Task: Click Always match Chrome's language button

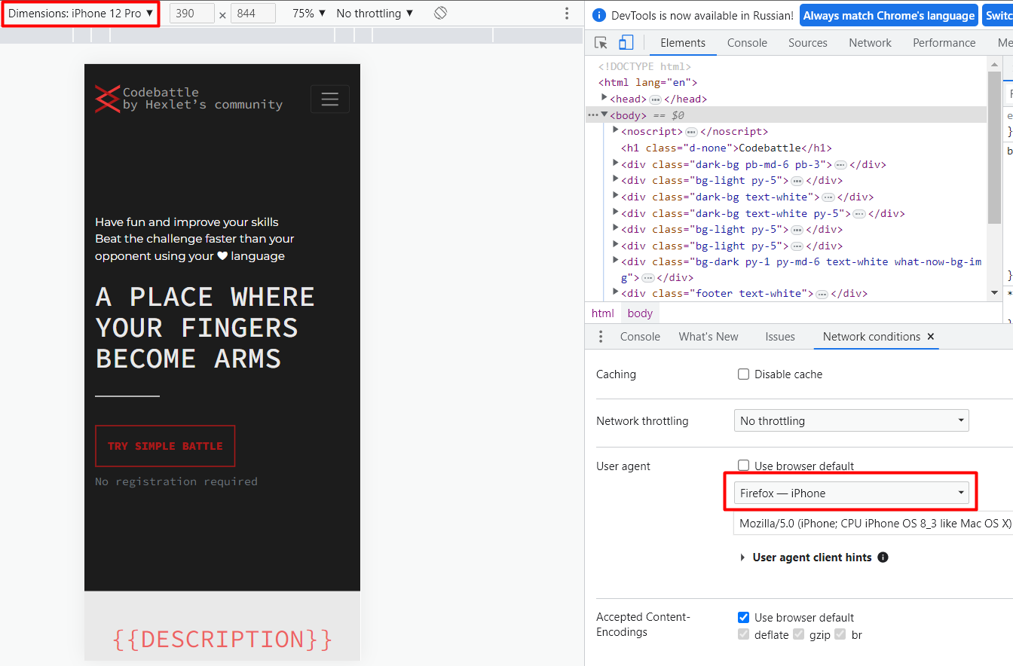Action: [x=889, y=15]
